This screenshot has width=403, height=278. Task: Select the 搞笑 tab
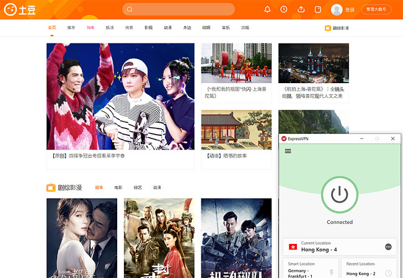[129, 27]
